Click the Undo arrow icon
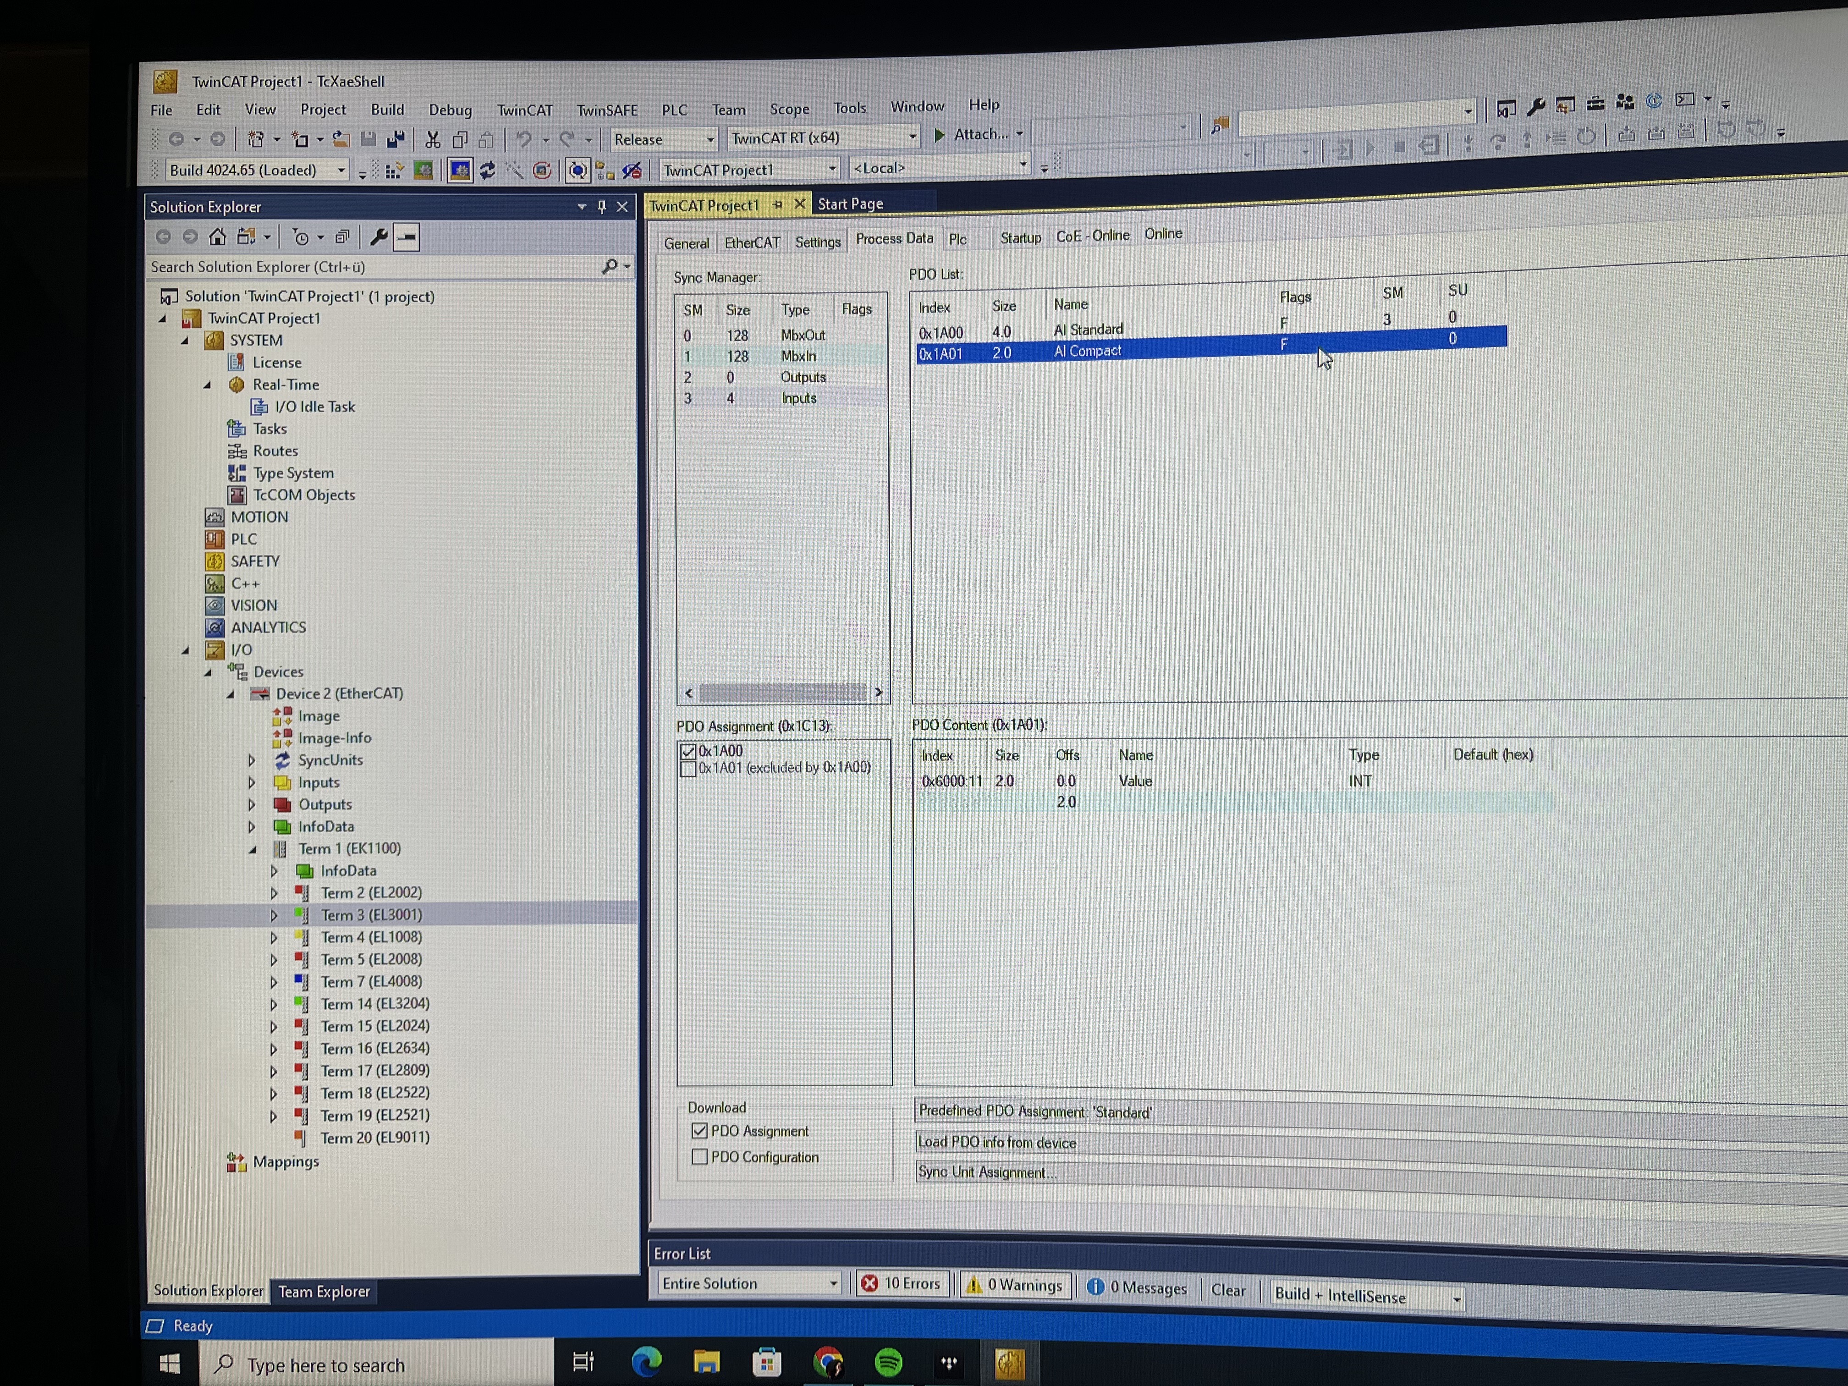This screenshot has height=1386, width=1848. 524,139
